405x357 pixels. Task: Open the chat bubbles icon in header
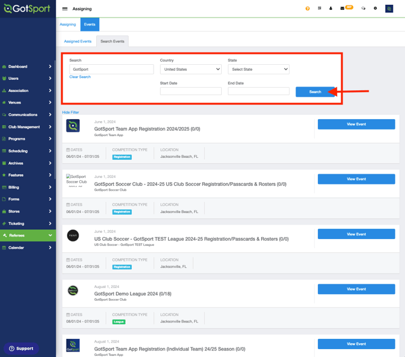[363, 8]
